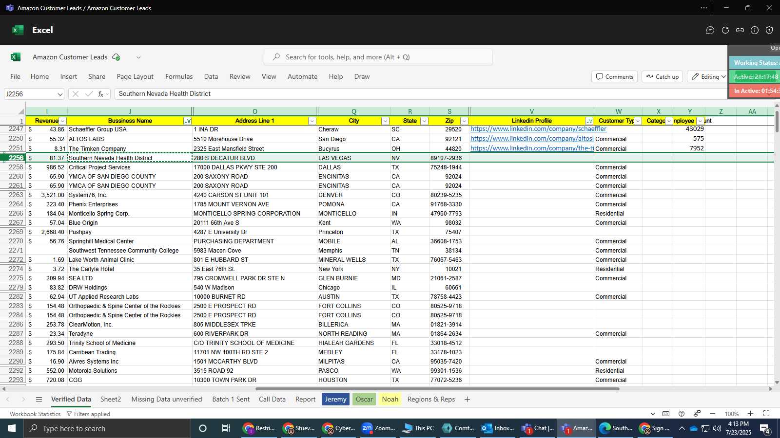The height and width of the screenshot is (438, 780).
Task: Open Zip column filter dropdown
Action: 464,121
